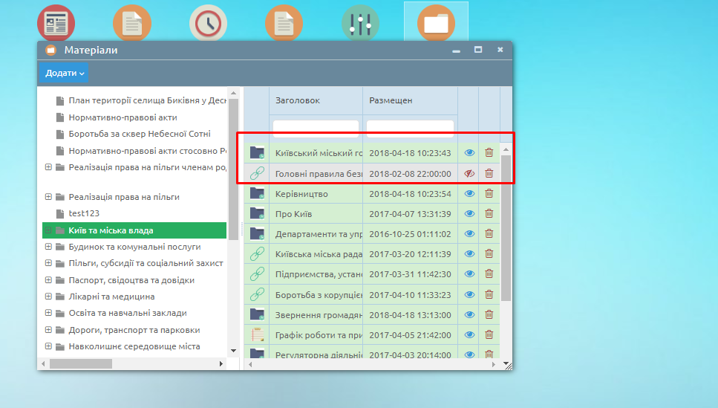Viewport: 718px width, 408px height.
Task: Click the folder icon of 'Київський міський го' row
Action: coord(257,153)
